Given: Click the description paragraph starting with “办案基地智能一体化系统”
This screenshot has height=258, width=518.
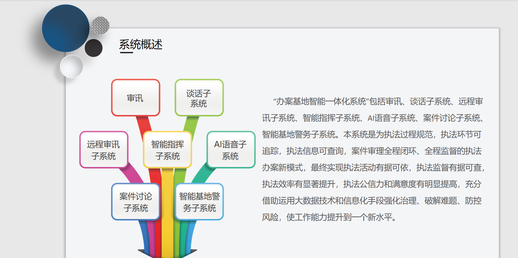Looking at the screenshot, I should tap(372, 159).
